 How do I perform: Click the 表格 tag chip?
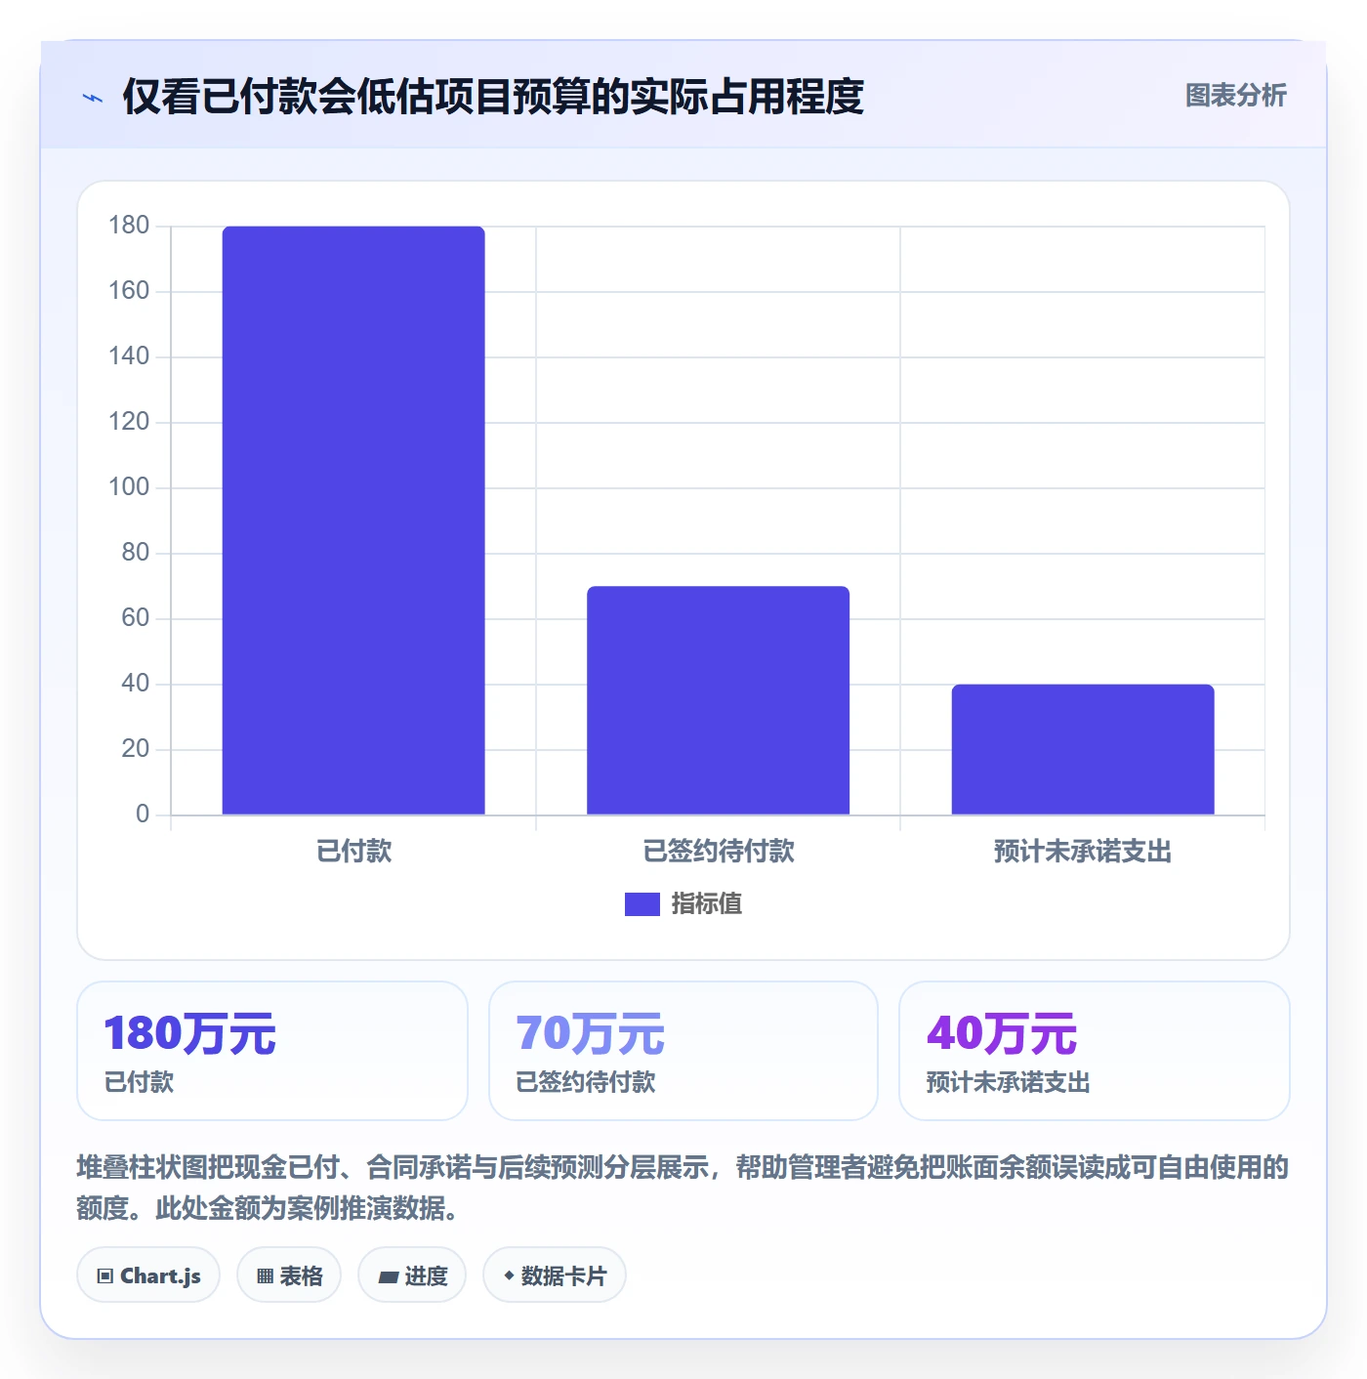289,1275
